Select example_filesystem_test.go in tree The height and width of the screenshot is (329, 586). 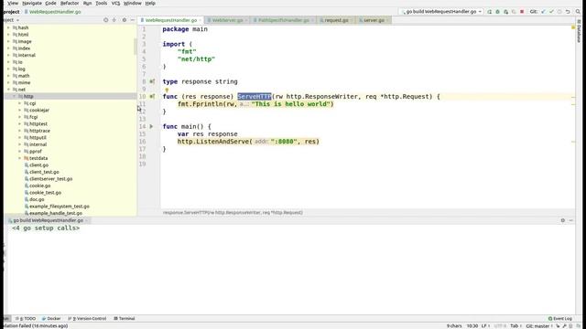tap(59, 207)
